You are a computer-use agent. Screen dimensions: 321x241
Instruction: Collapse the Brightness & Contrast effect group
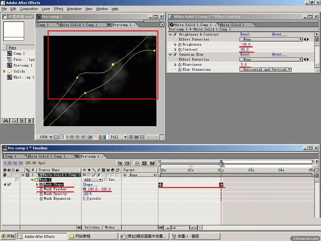[170, 35]
